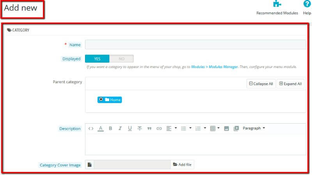
Task: Click the bullet list icon
Action: point(183,129)
